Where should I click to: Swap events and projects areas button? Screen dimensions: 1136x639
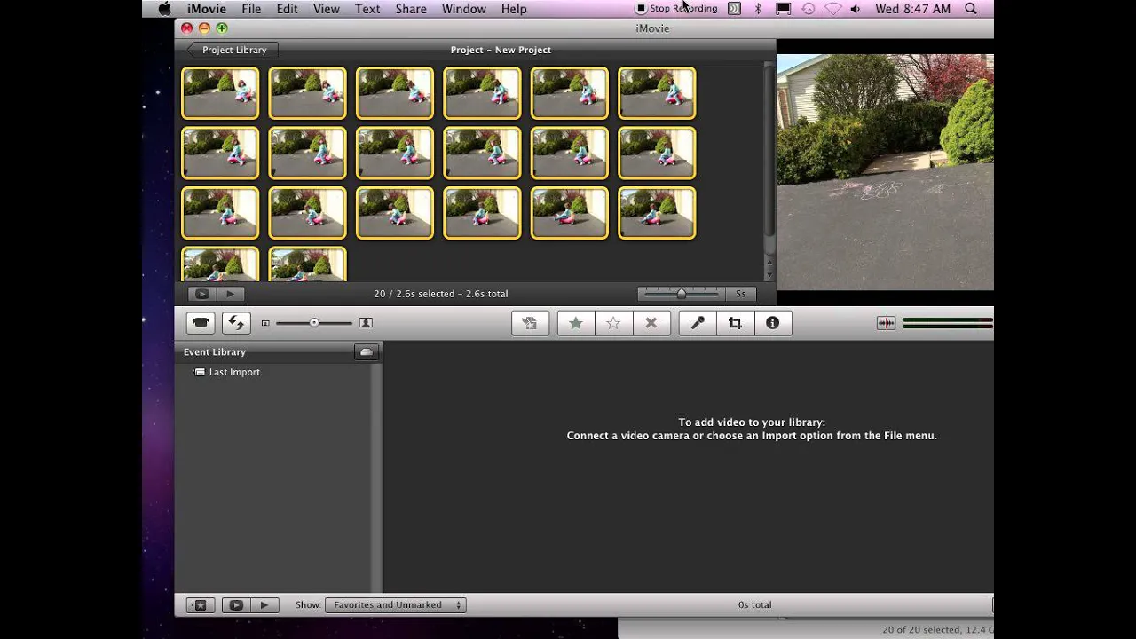tap(236, 323)
